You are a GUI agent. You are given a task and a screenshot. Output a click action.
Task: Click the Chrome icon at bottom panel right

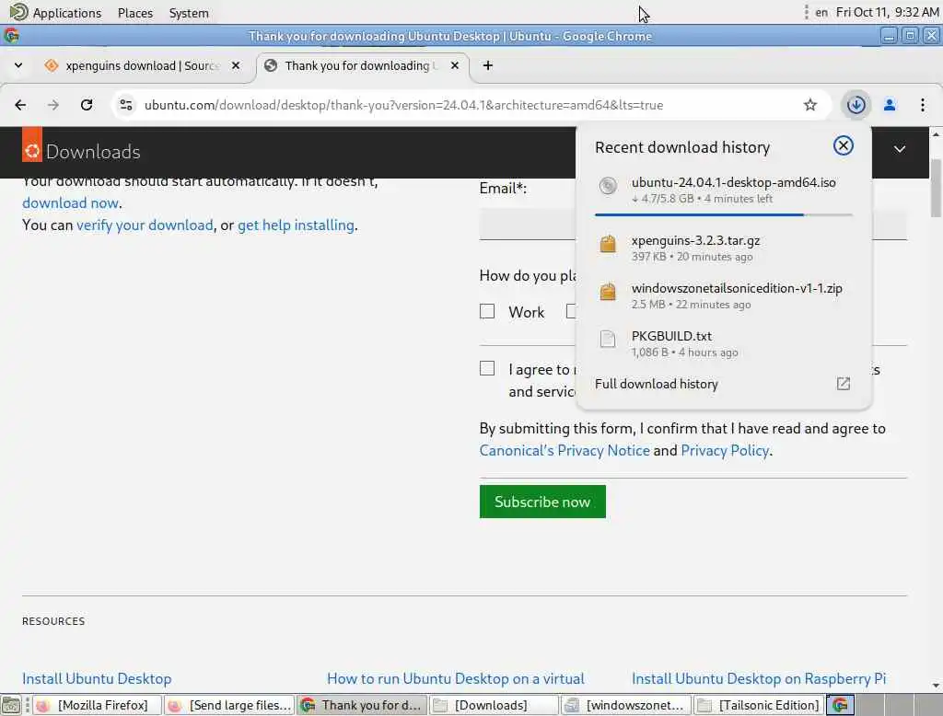[840, 705]
